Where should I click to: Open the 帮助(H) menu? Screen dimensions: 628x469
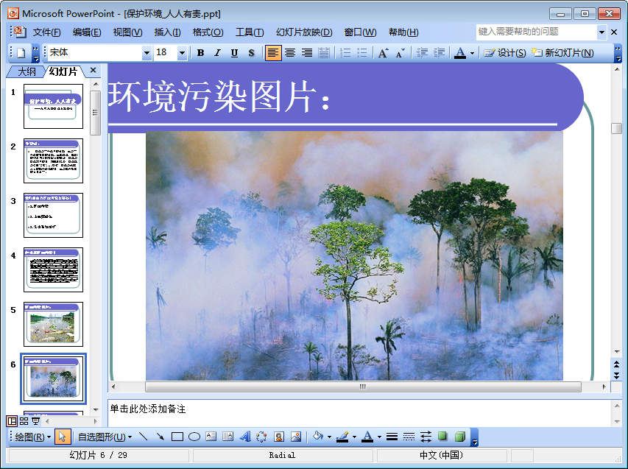[x=403, y=32]
